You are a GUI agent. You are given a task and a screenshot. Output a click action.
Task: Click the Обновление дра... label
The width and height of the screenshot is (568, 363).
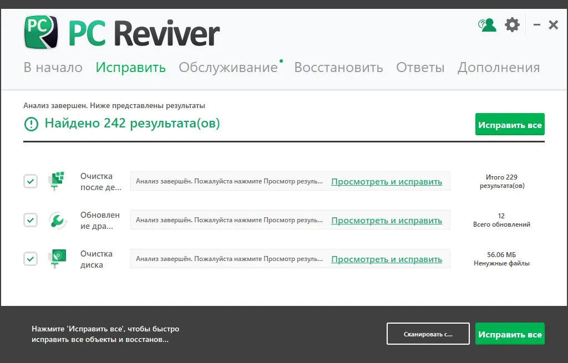(x=100, y=221)
